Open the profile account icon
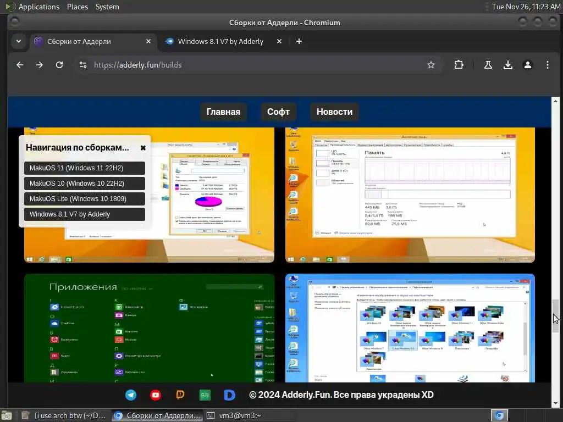The width and height of the screenshot is (563, 422). click(527, 65)
